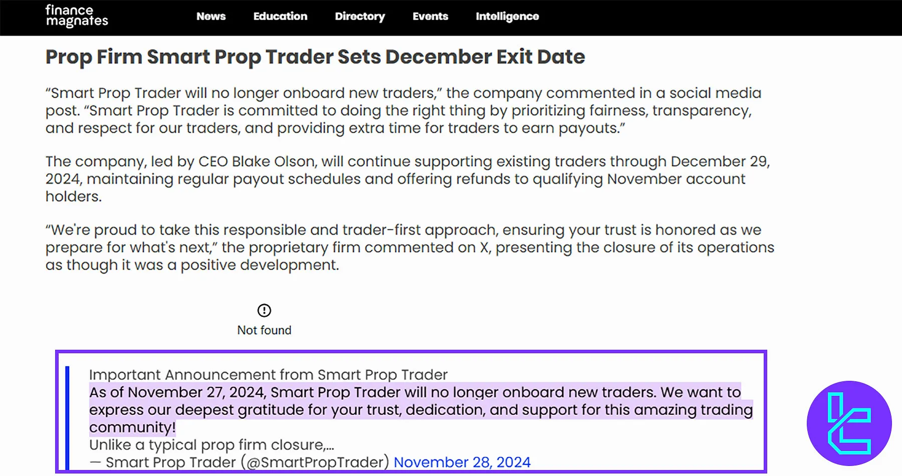
Task: Select 'Important Announcement from Smart Prop Trader' text
Action: pos(268,374)
